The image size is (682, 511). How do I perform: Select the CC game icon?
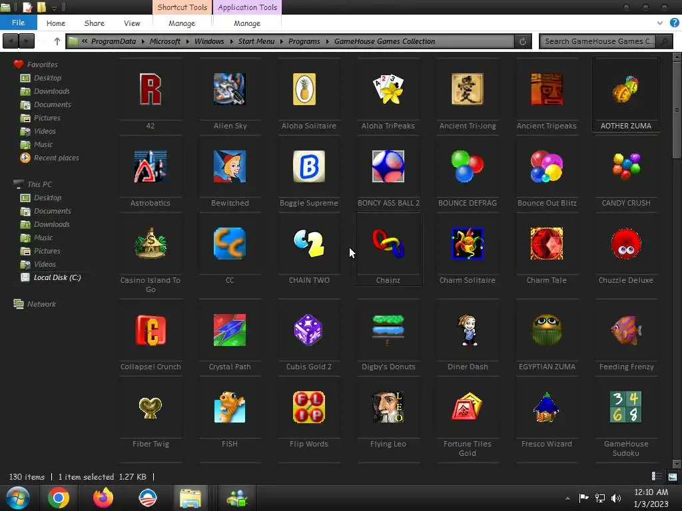(x=230, y=244)
